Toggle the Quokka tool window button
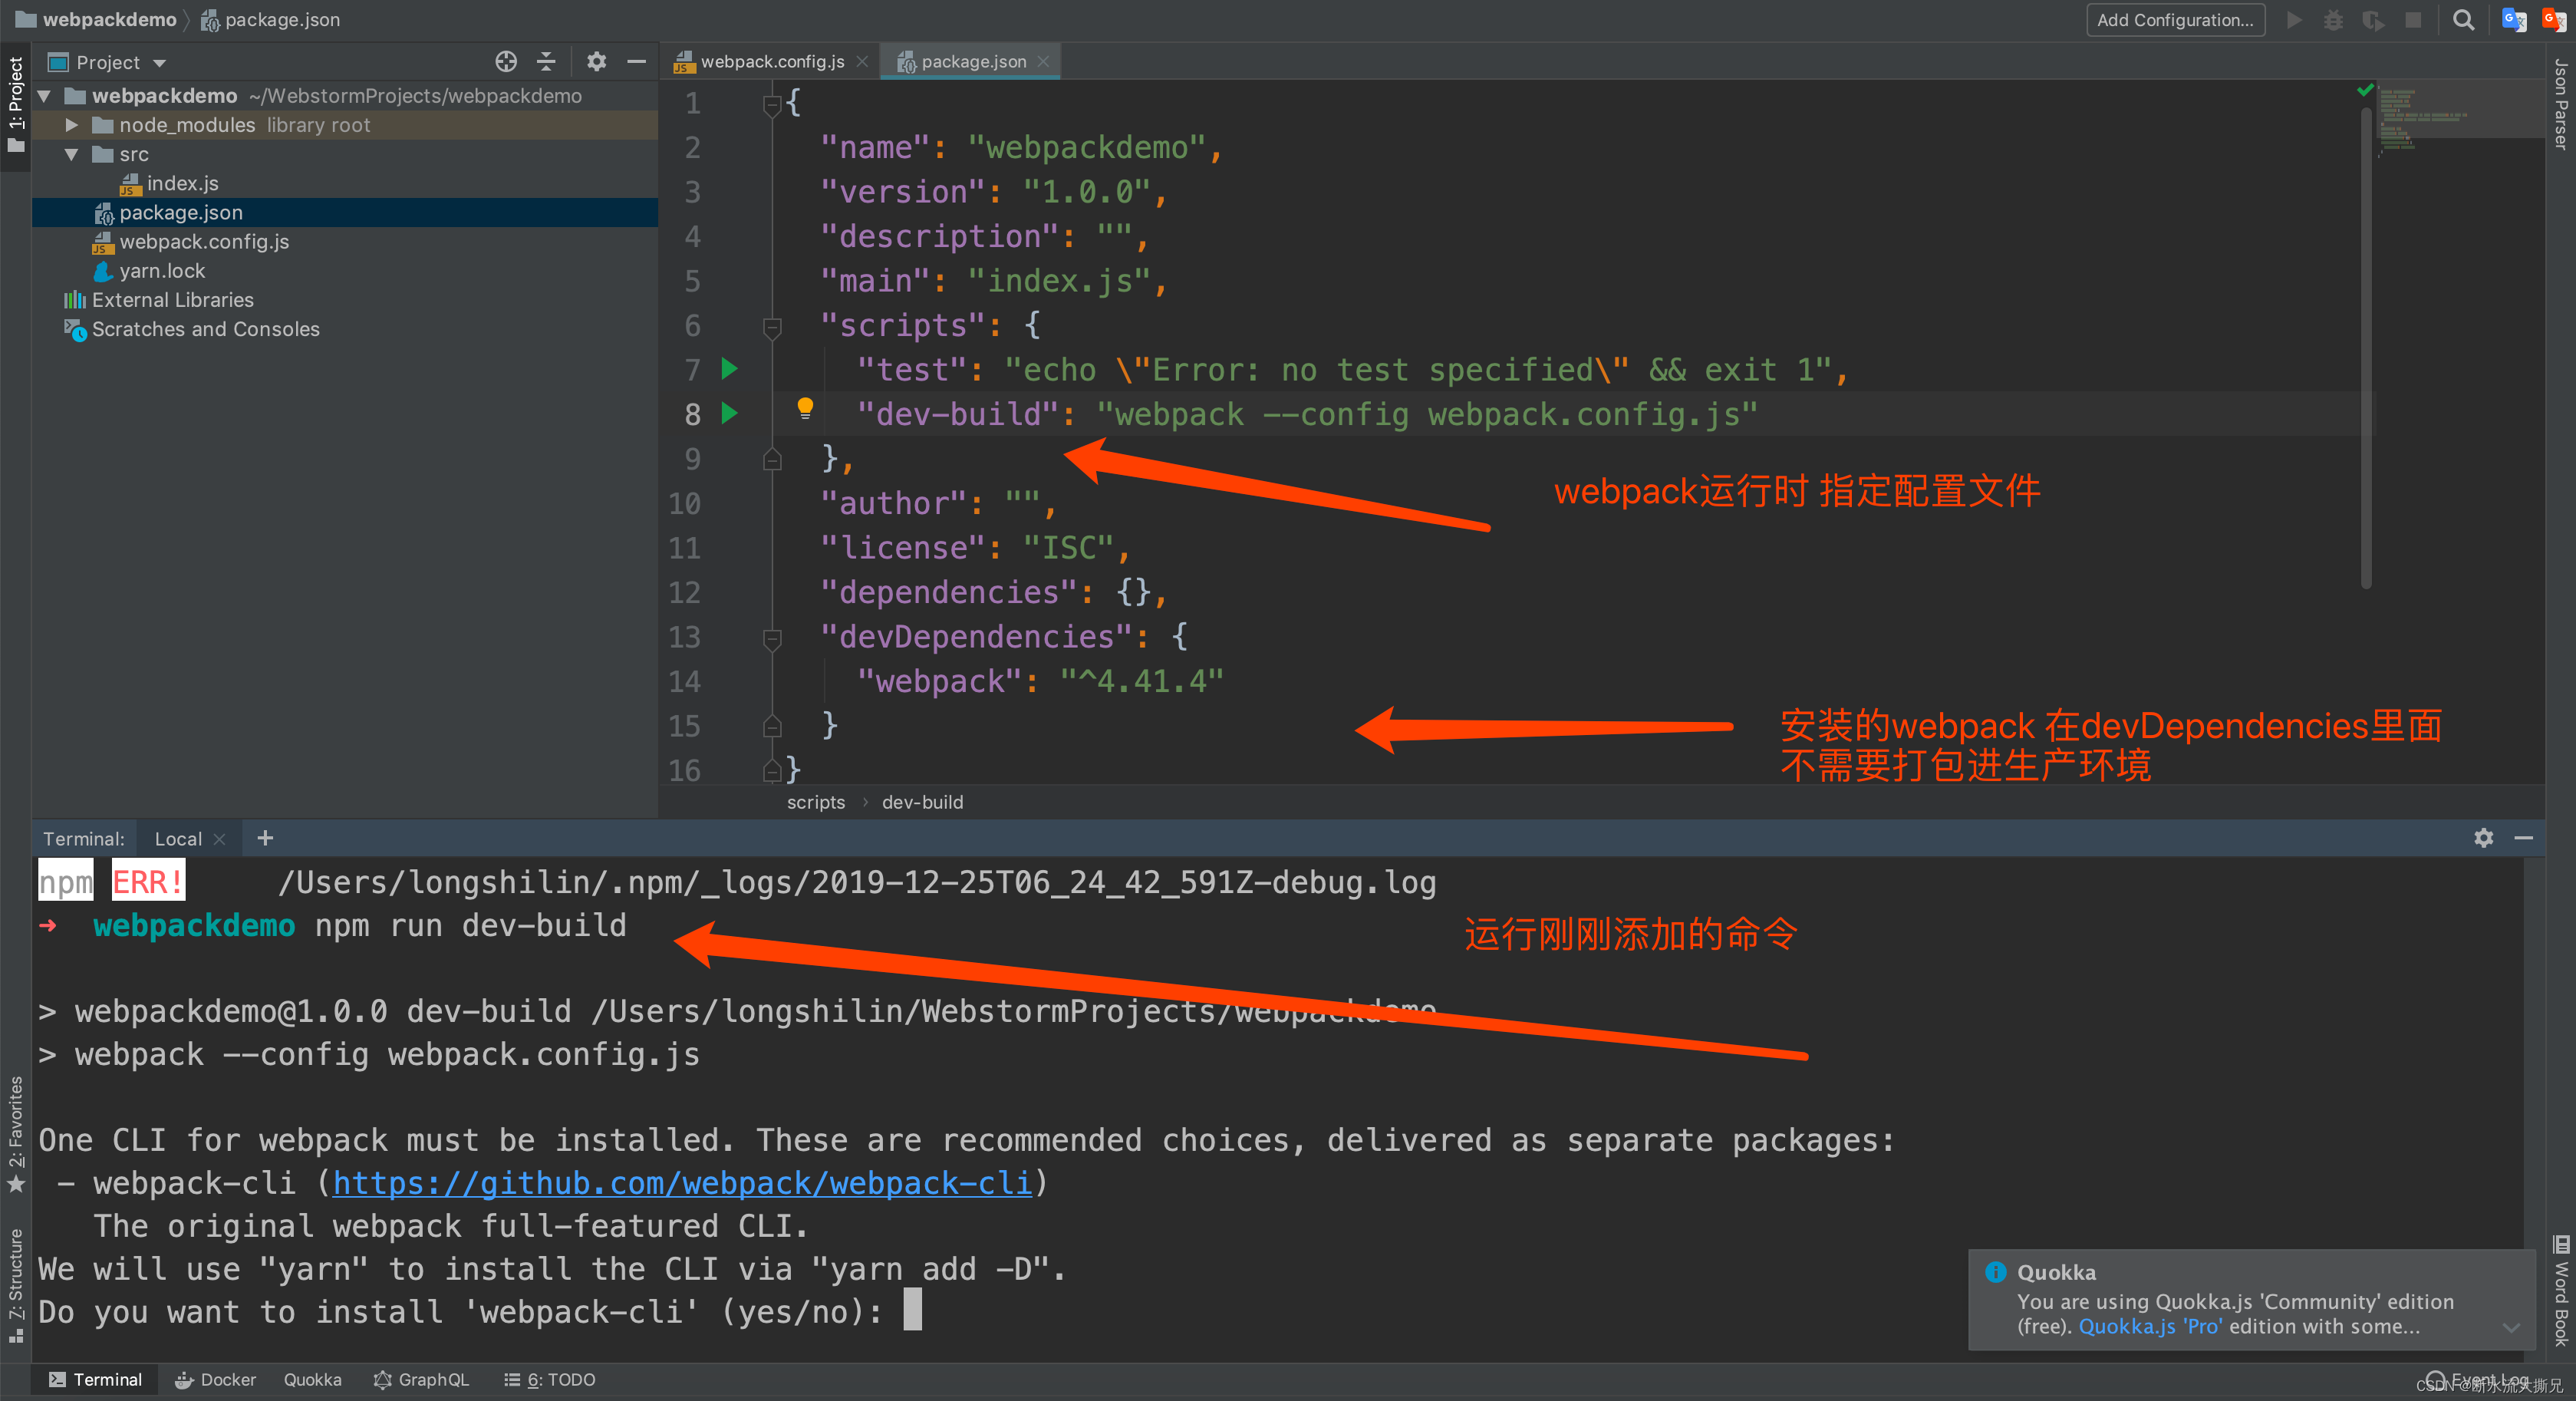Image resolution: width=2576 pixels, height=1401 pixels. [312, 1380]
